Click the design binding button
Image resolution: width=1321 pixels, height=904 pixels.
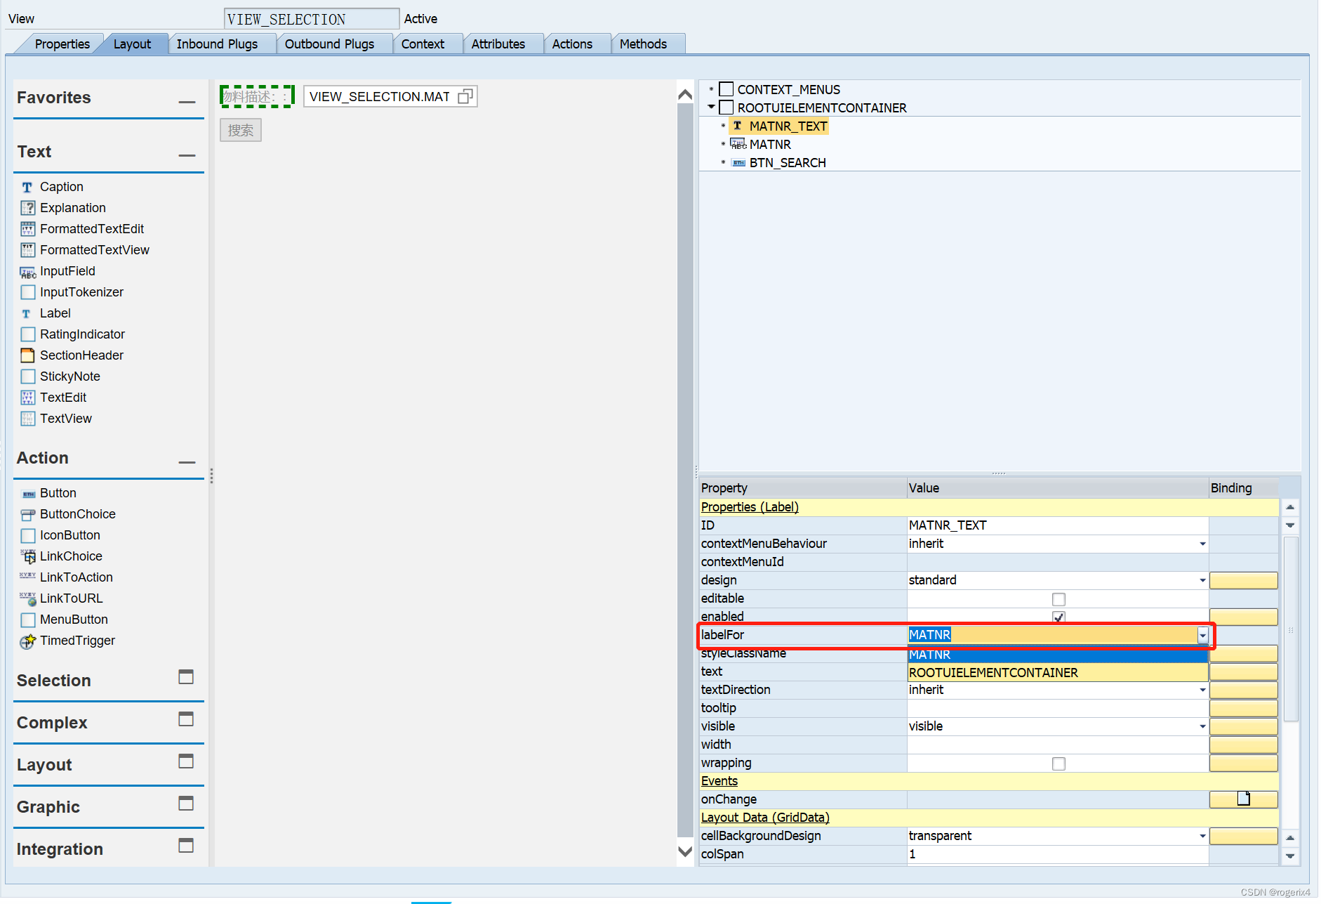tap(1243, 580)
